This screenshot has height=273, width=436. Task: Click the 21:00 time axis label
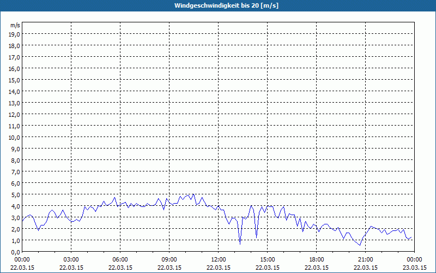point(365,260)
